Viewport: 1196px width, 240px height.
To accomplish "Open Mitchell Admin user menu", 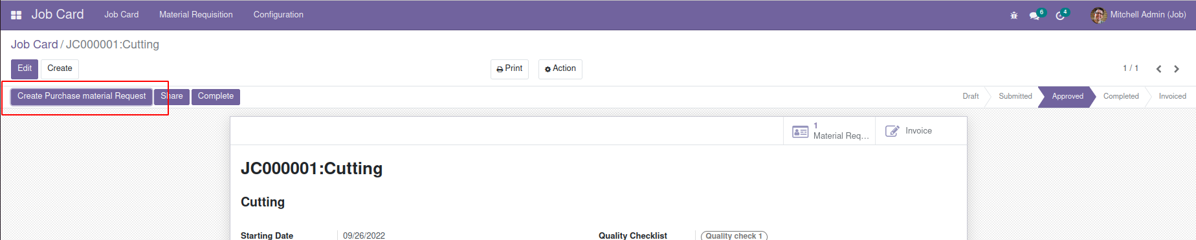I will click(1139, 15).
